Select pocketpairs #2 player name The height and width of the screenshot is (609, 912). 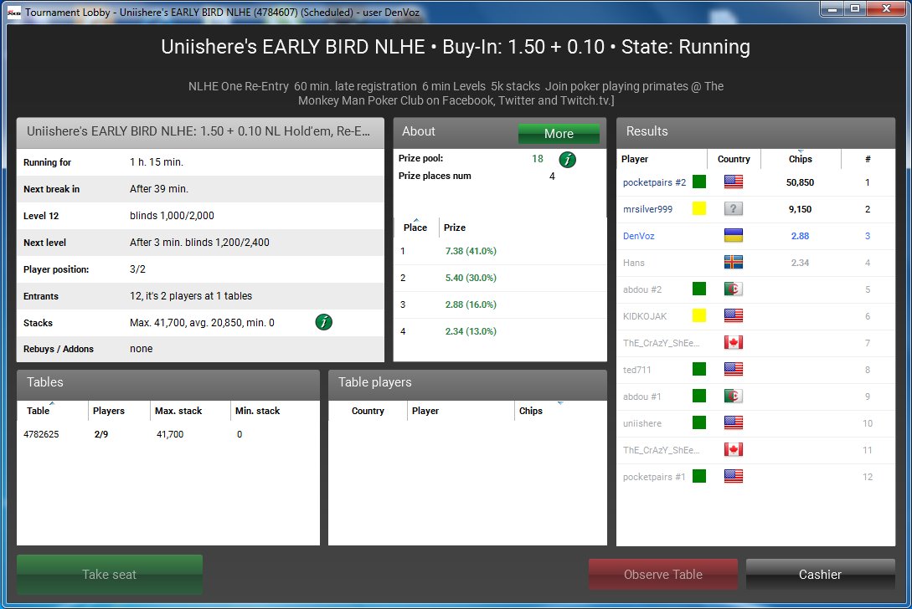point(654,182)
